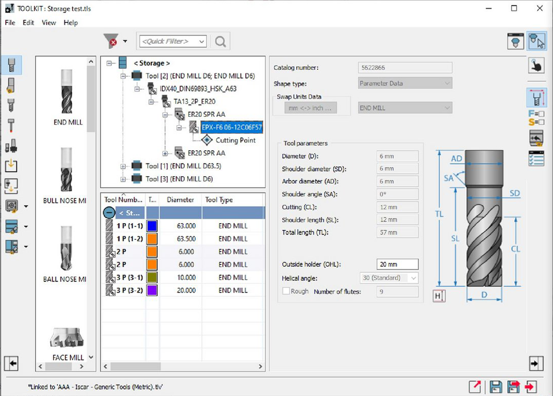Click the tool cabinet sidebar icon
The image size is (553, 396).
click(x=11, y=246)
